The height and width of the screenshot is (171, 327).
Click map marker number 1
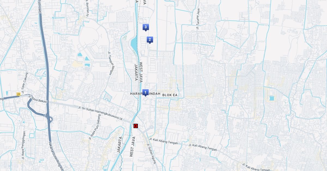(x=145, y=93)
